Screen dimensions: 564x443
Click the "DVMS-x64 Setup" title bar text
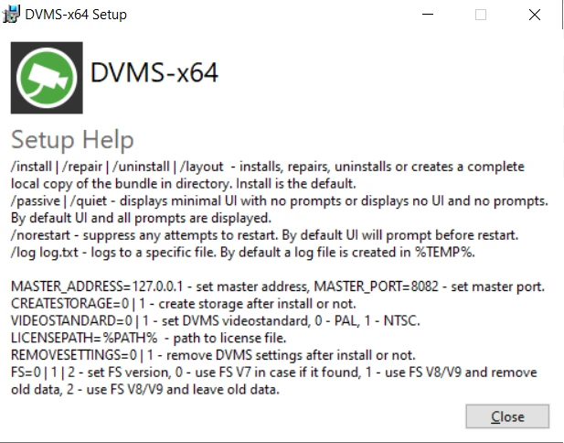(x=76, y=15)
